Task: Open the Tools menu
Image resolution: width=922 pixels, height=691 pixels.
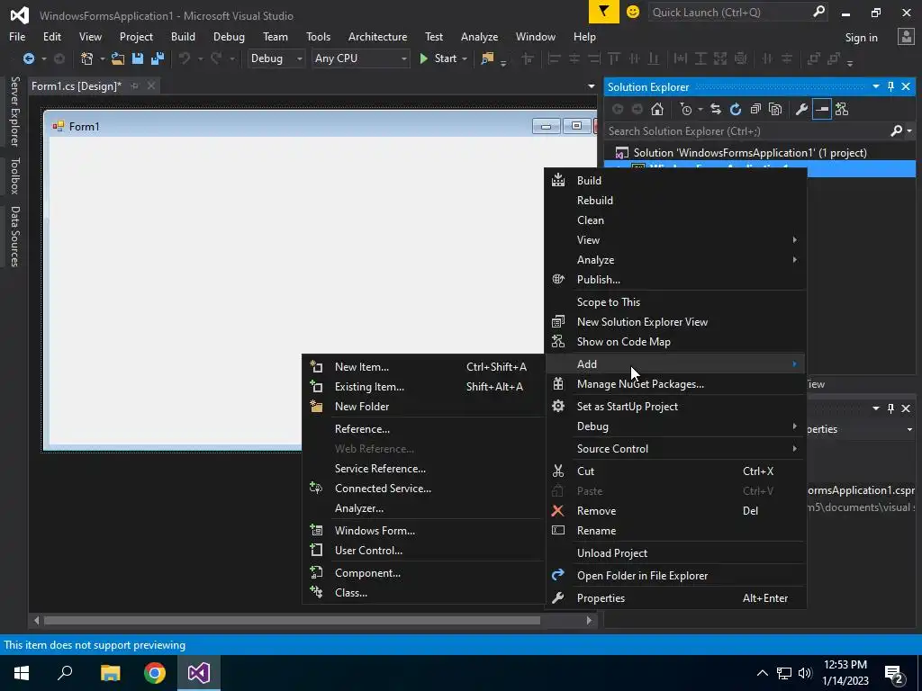Action: (x=318, y=36)
